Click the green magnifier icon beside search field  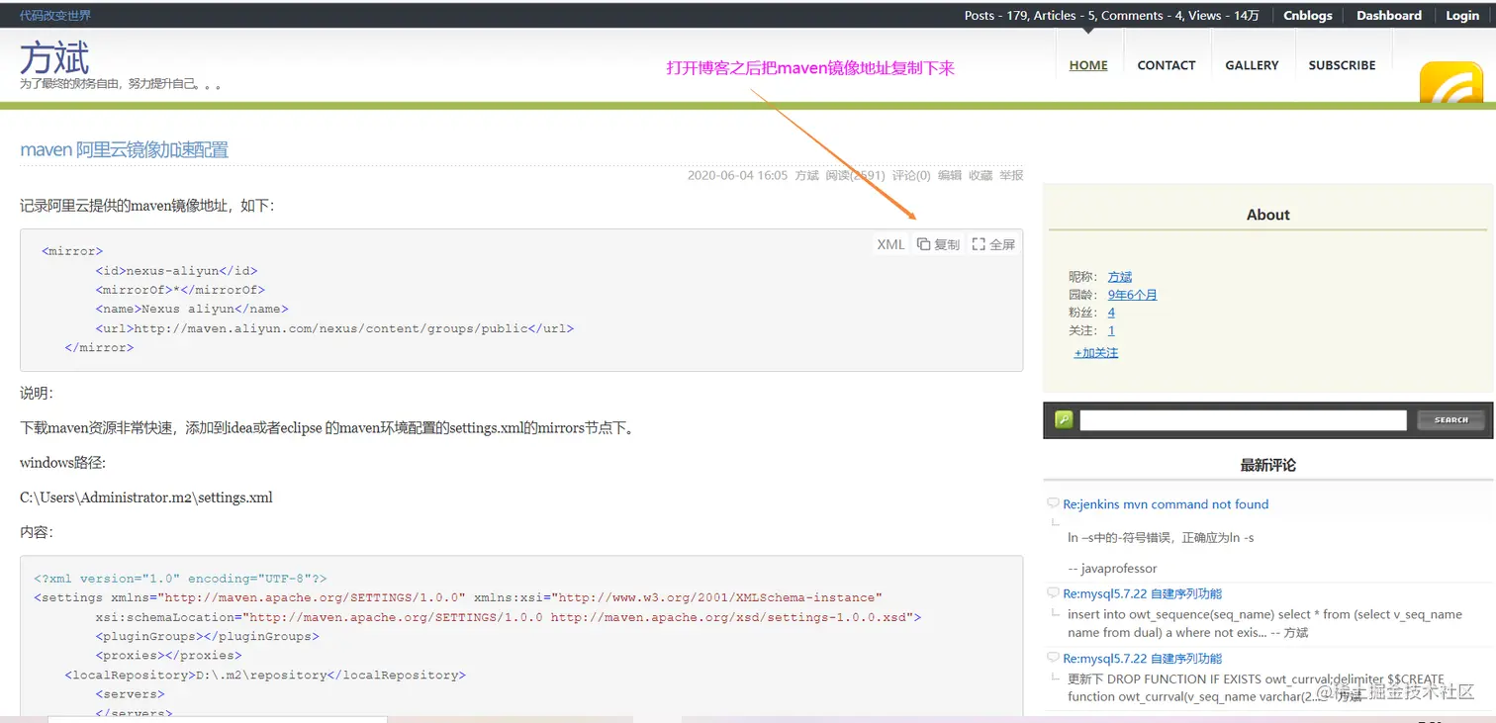click(1064, 420)
